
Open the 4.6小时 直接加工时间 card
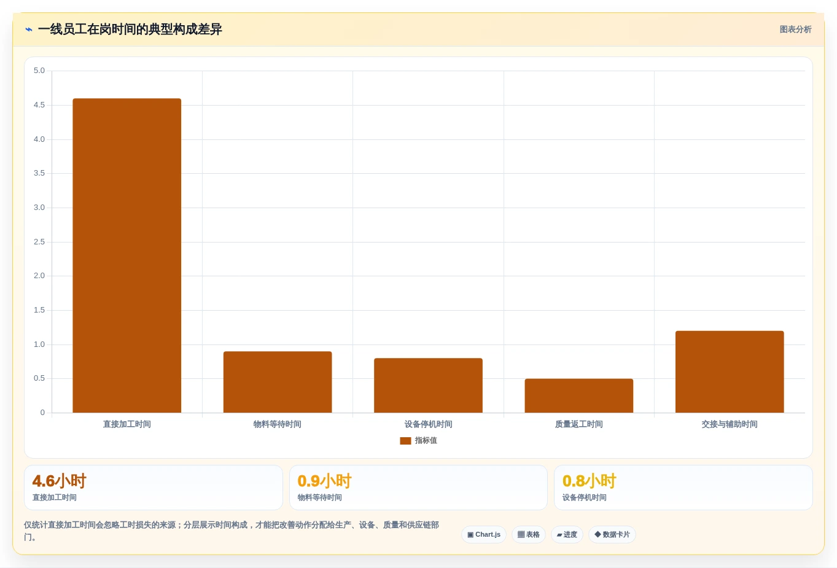point(154,488)
